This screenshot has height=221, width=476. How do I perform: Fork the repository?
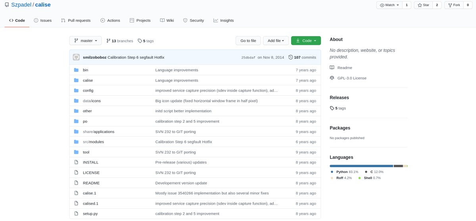[454, 5]
